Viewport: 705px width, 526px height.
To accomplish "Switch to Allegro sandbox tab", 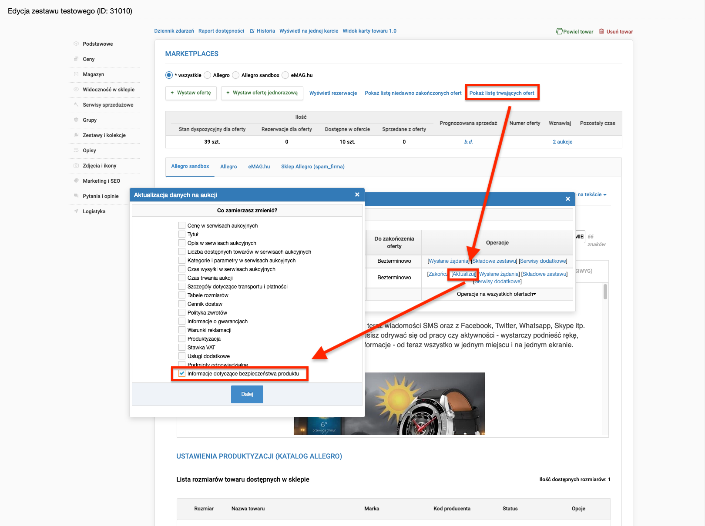I will click(190, 166).
